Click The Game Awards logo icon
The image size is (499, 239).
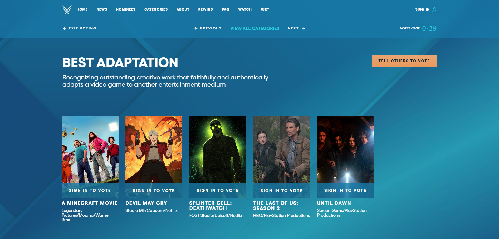click(67, 9)
